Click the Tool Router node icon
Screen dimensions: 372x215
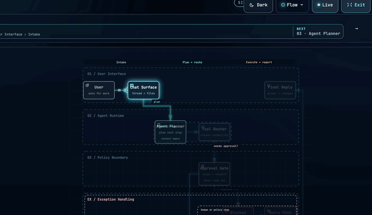pos(203,127)
